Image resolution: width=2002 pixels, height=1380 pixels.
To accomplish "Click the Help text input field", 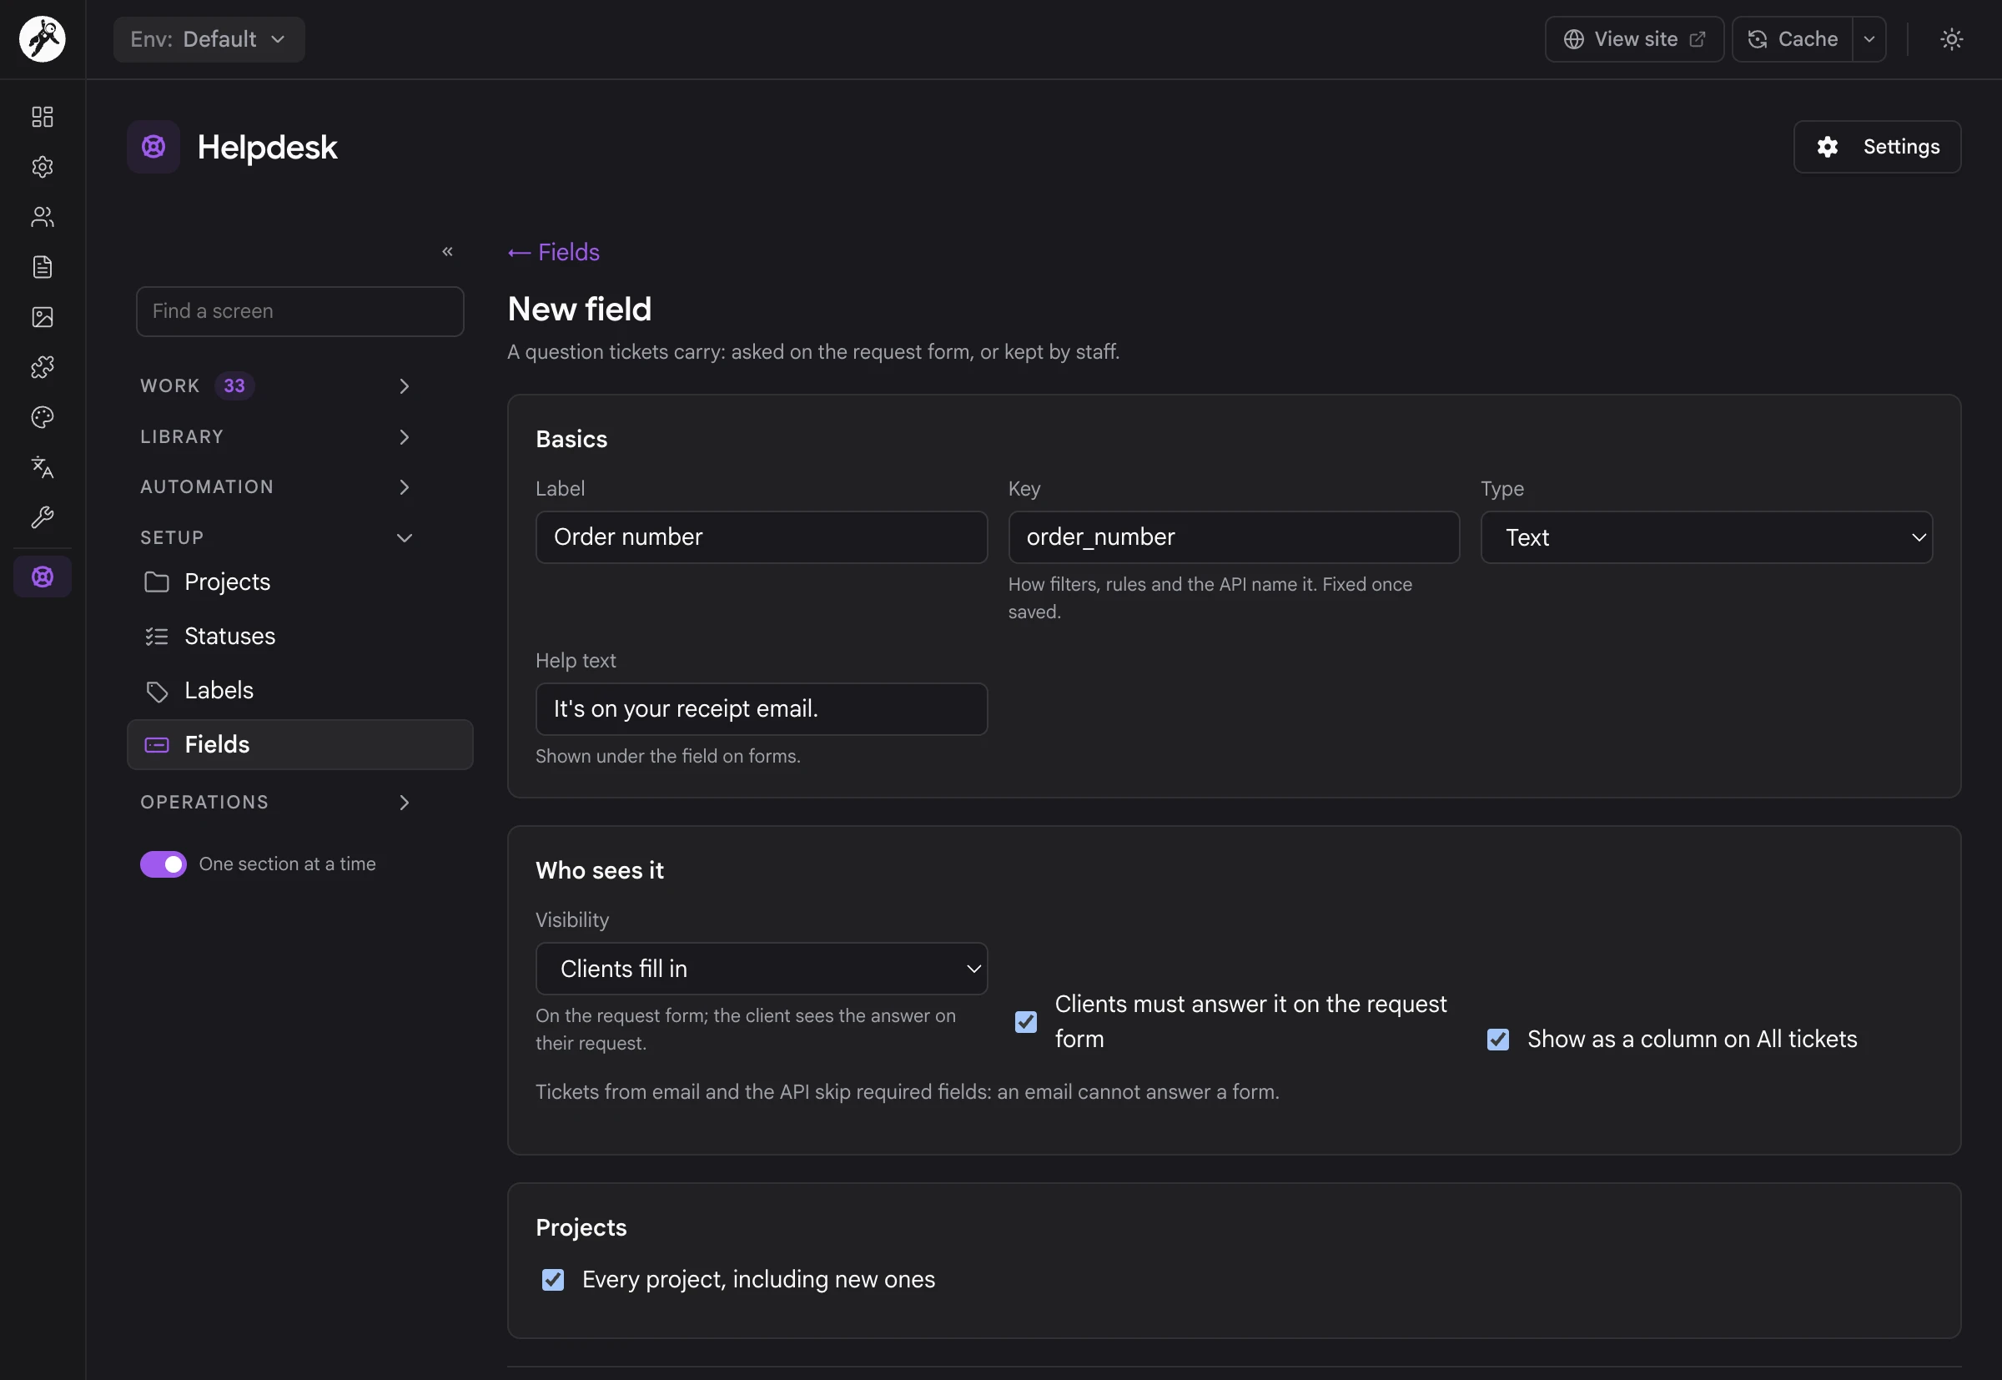I will click(x=762, y=710).
